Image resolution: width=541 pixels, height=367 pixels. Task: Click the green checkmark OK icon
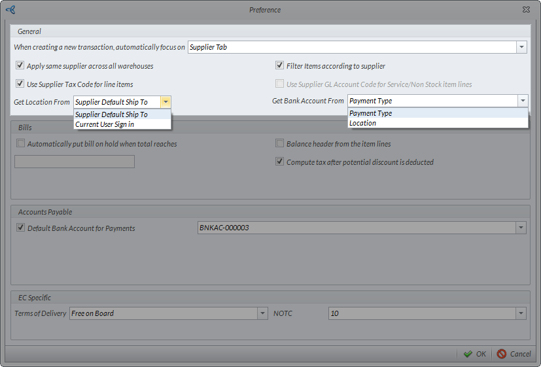[x=468, y=354]
